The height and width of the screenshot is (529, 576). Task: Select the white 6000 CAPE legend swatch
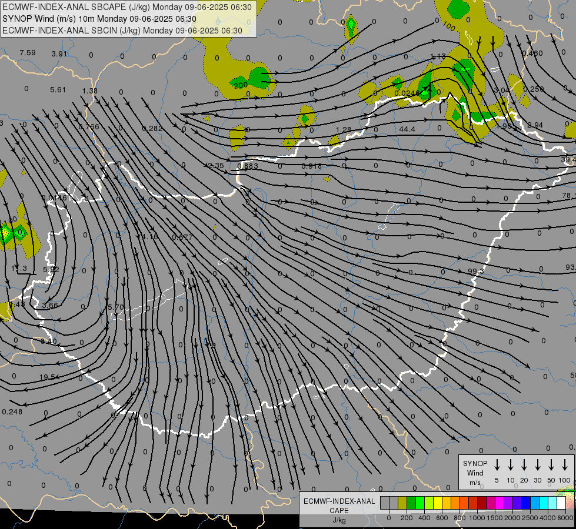(x=561, y=503)
